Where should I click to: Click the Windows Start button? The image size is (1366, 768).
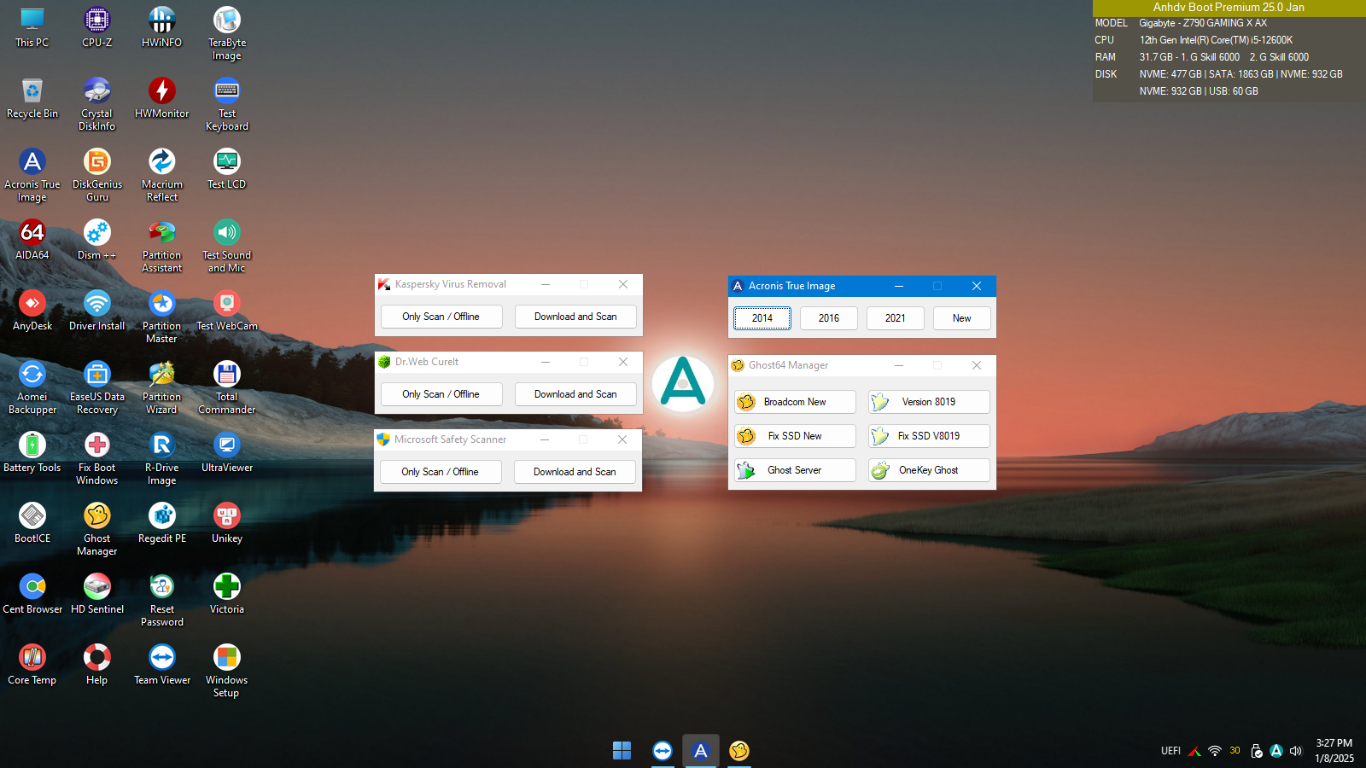[622, 751]
